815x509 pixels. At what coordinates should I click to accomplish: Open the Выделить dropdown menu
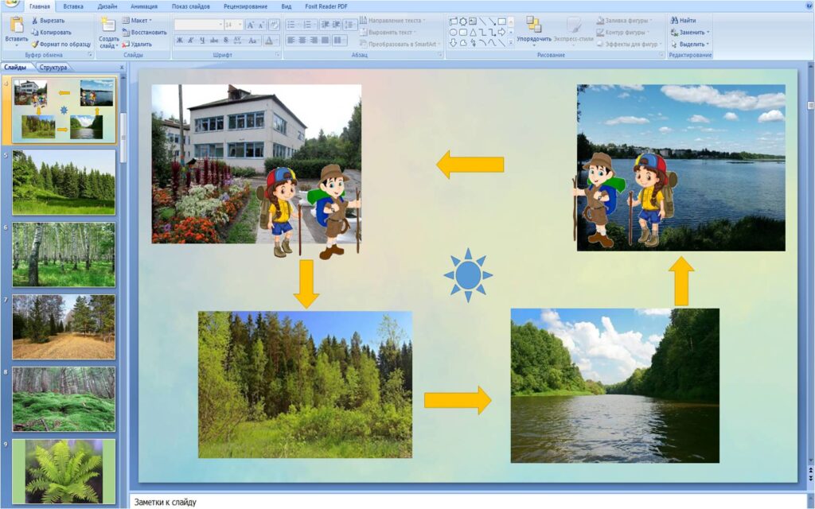coord(692,45)
